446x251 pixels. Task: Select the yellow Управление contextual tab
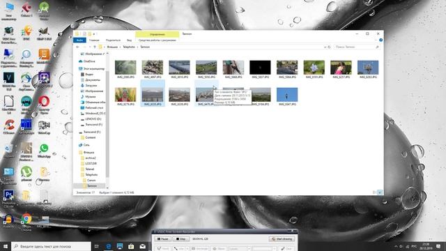[x=157, y=34]
